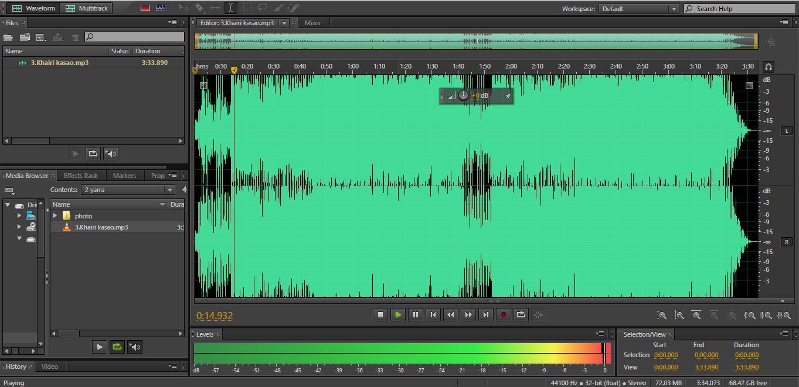Screen dimensions: 799x387
Task: Select the Time Selection tool
Action: coord(231,8)
